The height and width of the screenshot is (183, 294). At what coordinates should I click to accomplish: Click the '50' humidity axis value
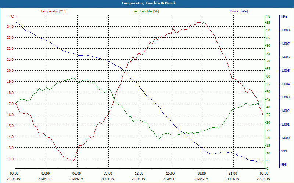[x=268, y=92]
